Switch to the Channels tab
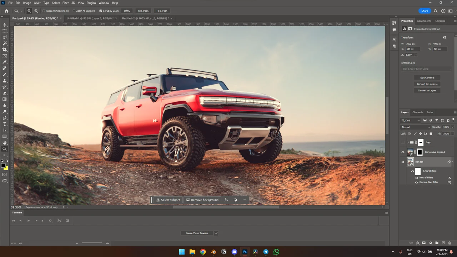The width and height of the screenshot is (457, 257). [417, 112]
